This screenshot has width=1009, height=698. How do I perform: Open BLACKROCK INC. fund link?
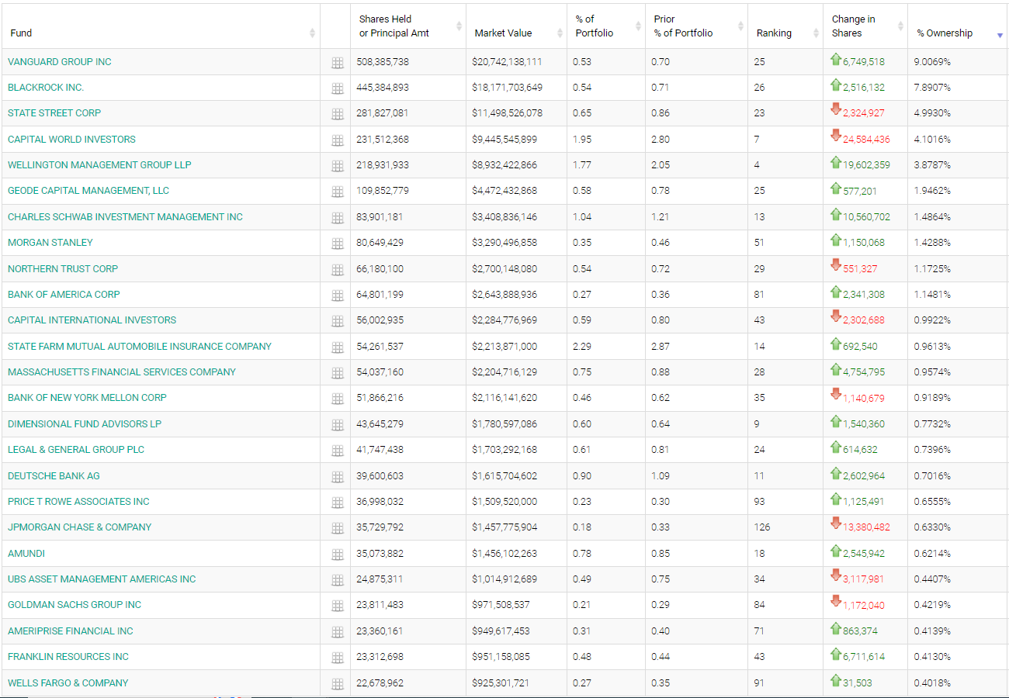coord(46,88)
